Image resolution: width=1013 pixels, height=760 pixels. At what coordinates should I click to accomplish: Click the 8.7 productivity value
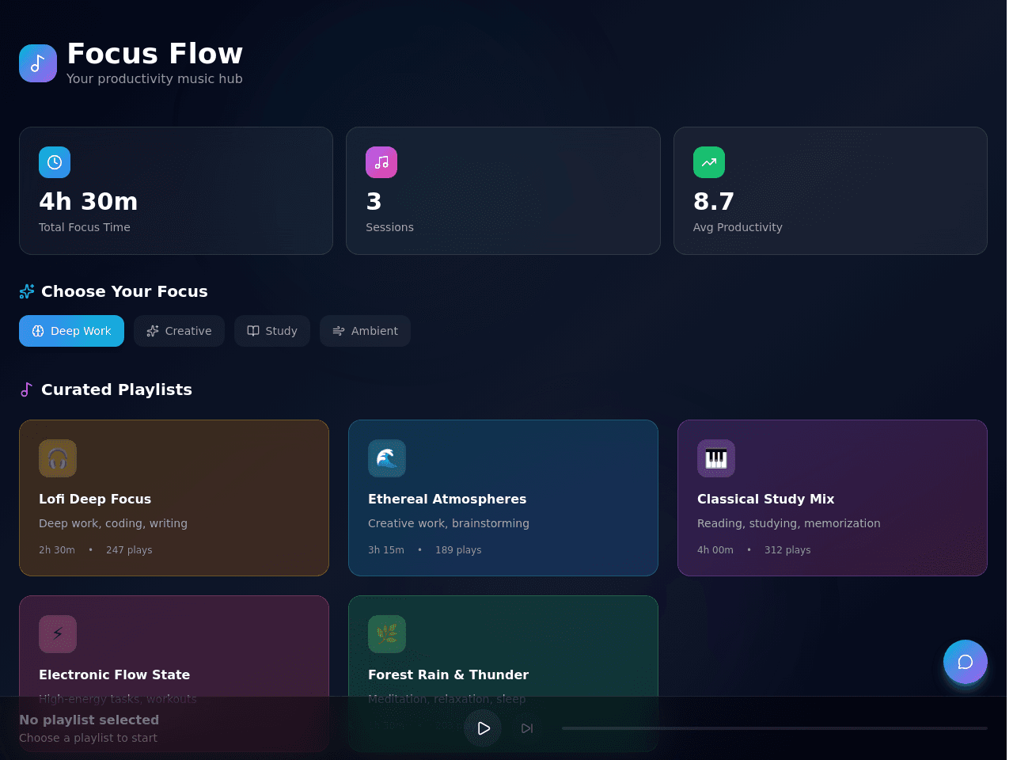[714, 201]
